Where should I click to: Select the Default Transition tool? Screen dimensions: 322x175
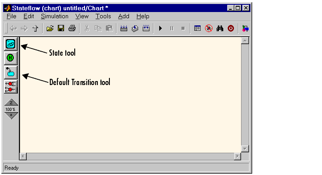coord(11,73)
